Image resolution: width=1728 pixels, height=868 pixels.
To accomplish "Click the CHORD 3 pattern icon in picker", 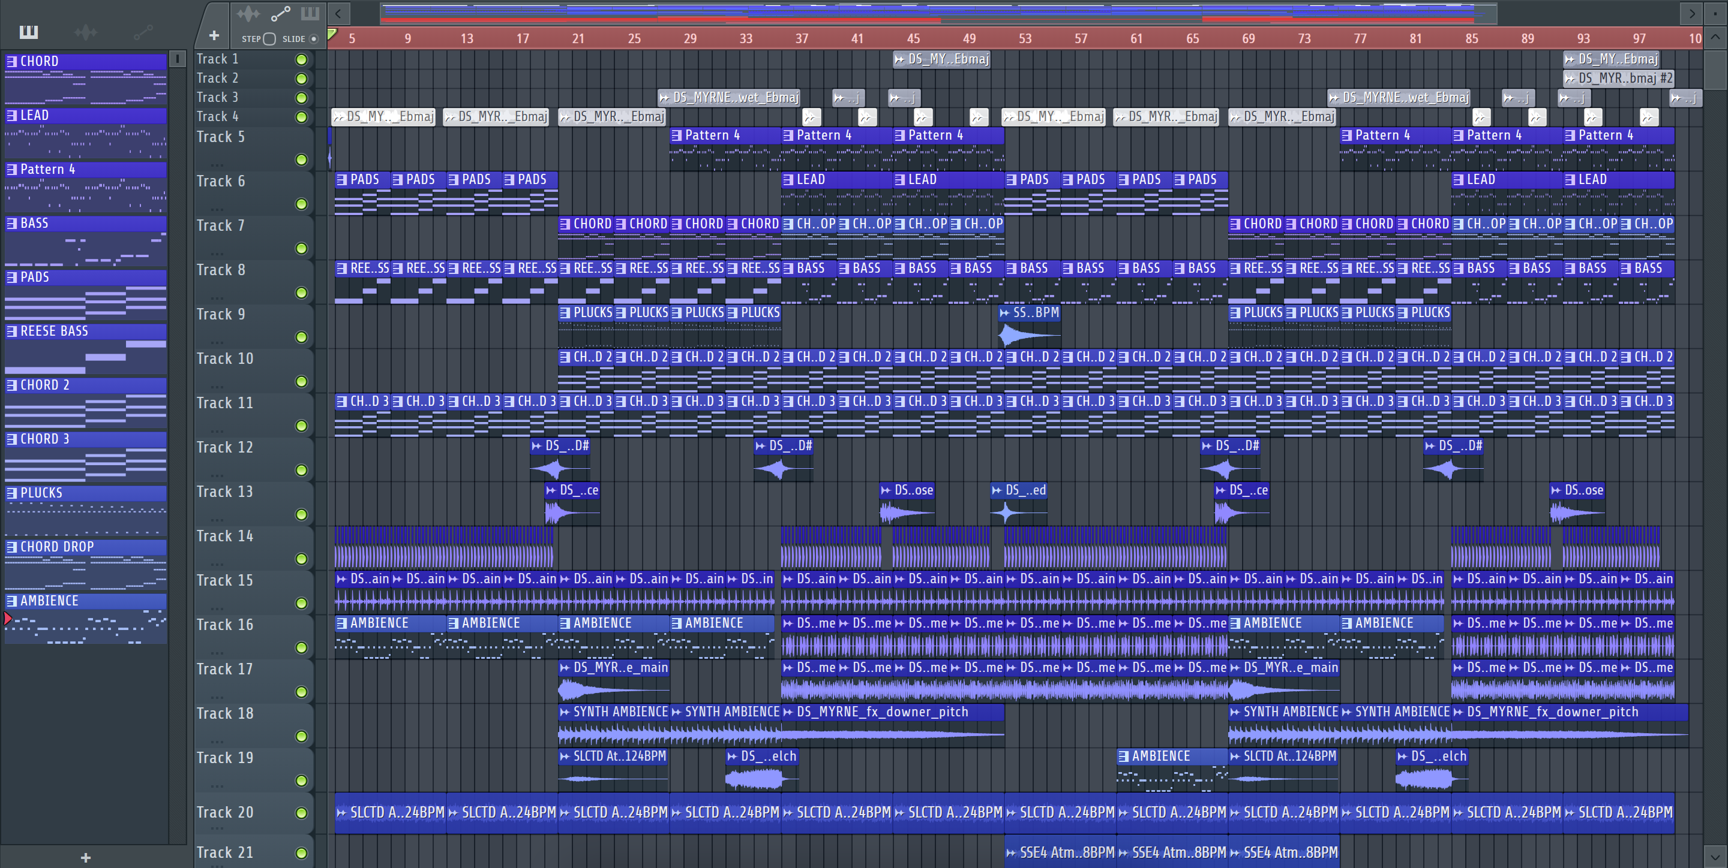I will click(x=11, y=439).
